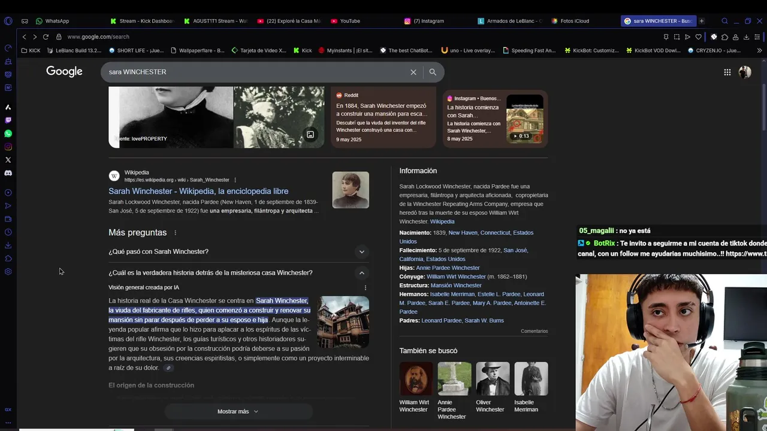Clear the Google search box

pos(413,72)
